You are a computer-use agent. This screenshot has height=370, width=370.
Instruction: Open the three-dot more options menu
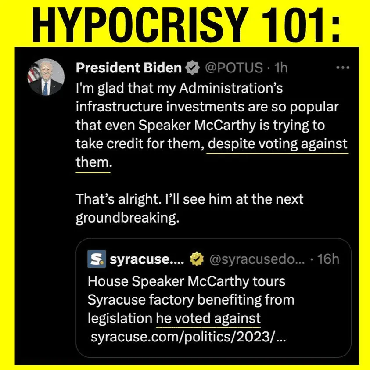point(343,68)
